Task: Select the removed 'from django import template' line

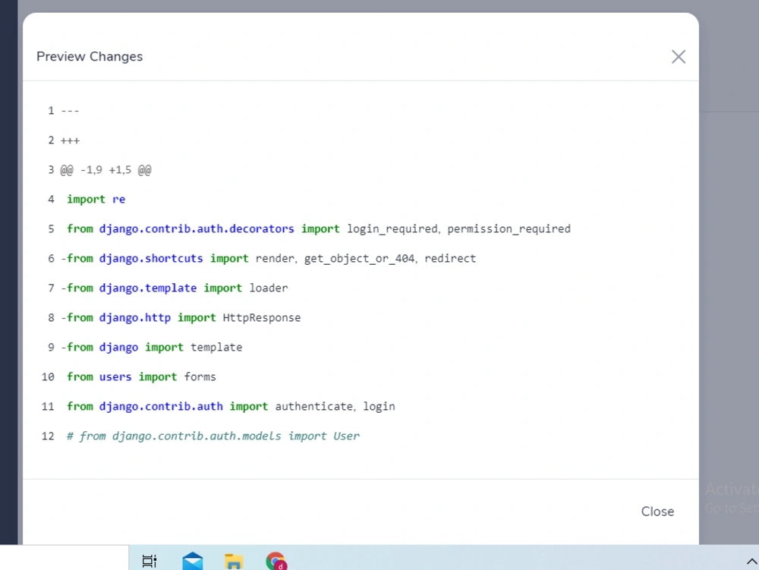Action: 152,347
